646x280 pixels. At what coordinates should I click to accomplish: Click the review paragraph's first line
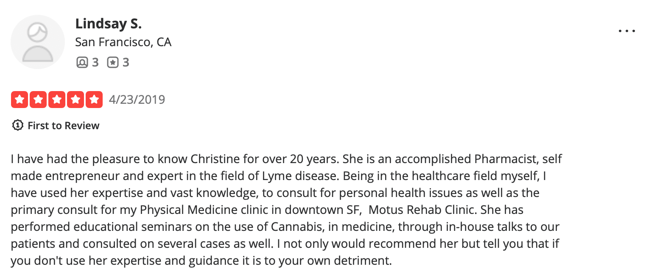[x=286, y=159]
